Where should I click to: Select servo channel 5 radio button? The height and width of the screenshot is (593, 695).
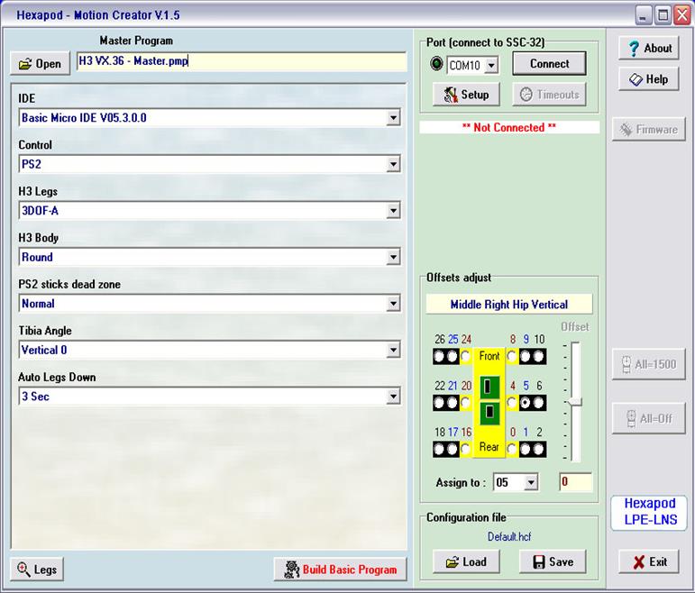(526, 403)
